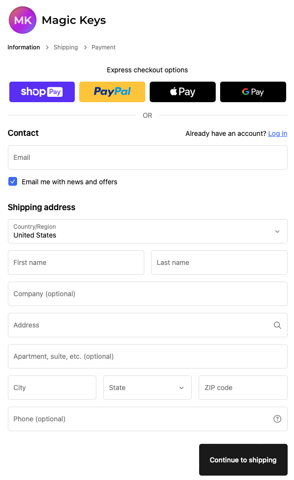Image resolution: width=294 pixels, height=480 pixels.
Task: Click the chevron between Information and Shipping
Action: click(x=47, y=47)
